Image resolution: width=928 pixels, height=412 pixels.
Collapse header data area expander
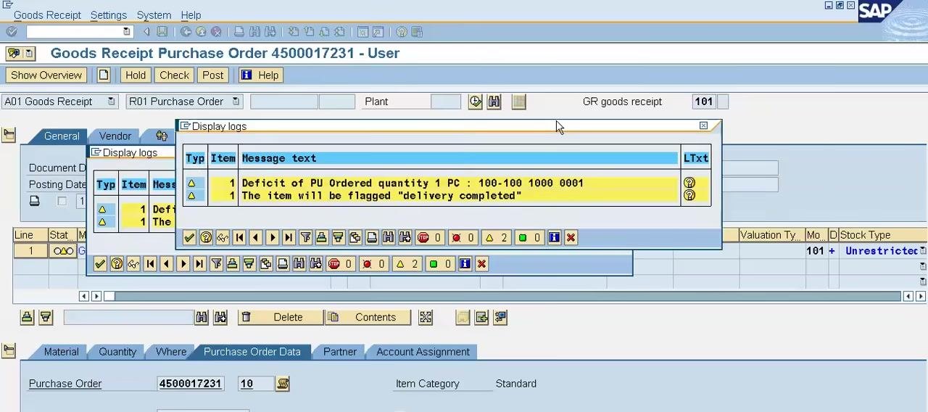coord(9,136)
